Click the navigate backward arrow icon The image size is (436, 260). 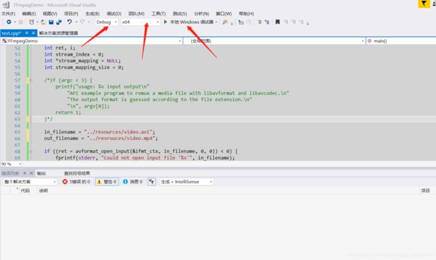pyautogui.click(x=9, y=22)
